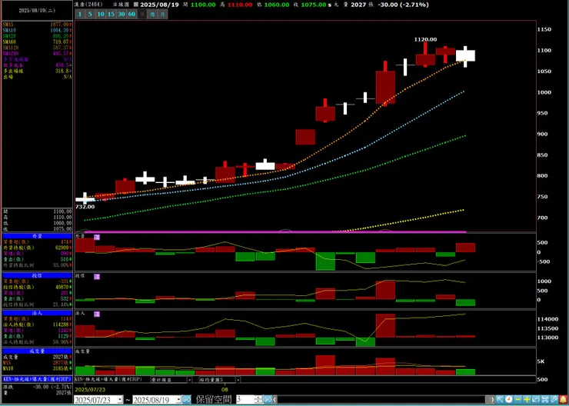Click the 2025/08/19(二) date box top-left
Image resolution: width=569 pixels, height=406 pixels.
(x=37, y=11)
